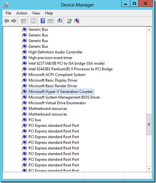Toggle the Show/Hide Console Tree icon
The image size is (156, 183).
pyautogui.click(x=23, y=21)
